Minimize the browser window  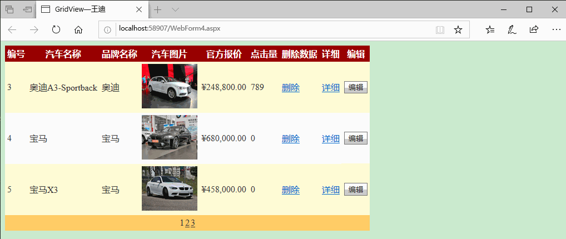point(504,10)
